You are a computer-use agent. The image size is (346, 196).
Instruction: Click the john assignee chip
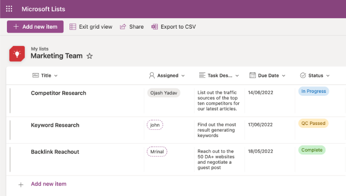[x=155, y=125]
